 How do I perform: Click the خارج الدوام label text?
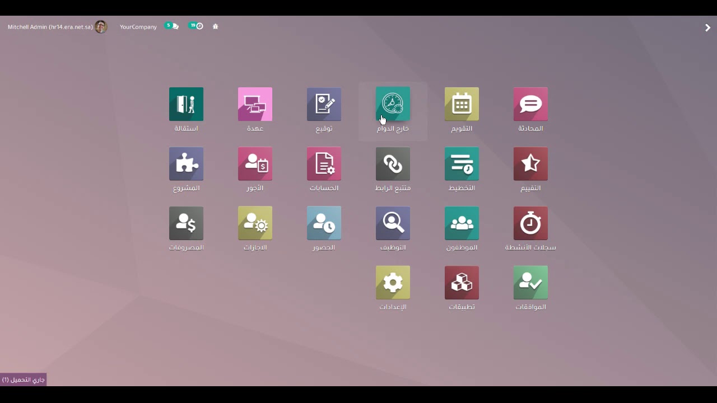pyautogui.click(x=393, y=129)
